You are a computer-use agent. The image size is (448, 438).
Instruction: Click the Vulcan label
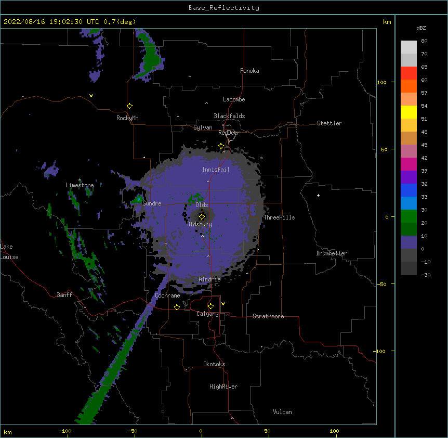tap(282, 412)
